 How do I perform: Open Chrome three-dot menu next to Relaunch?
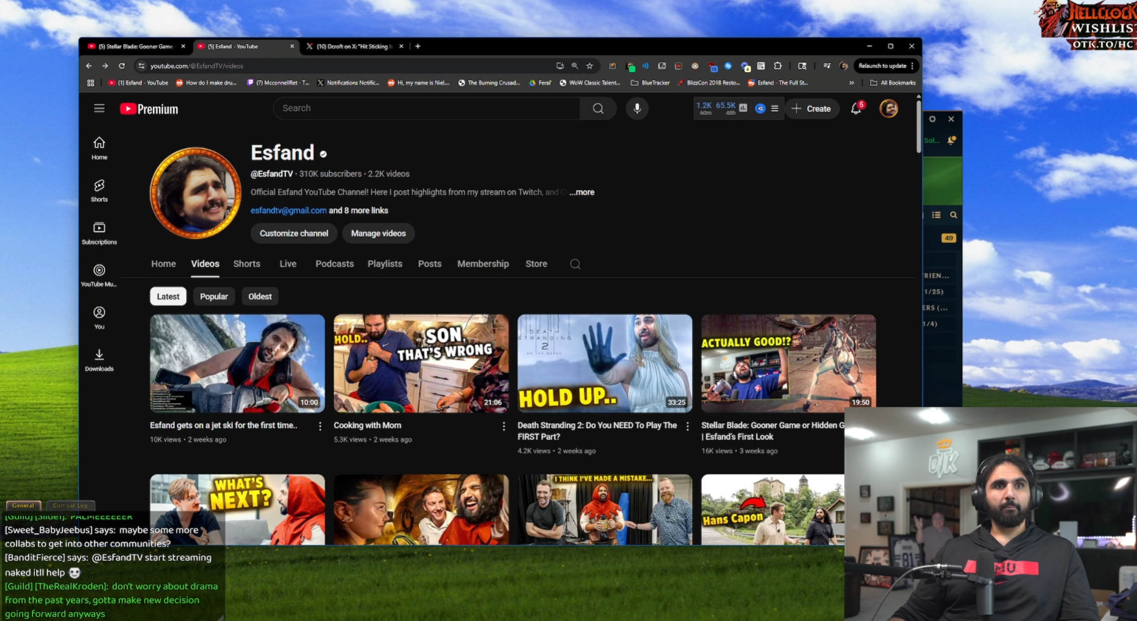click(913, 66)
